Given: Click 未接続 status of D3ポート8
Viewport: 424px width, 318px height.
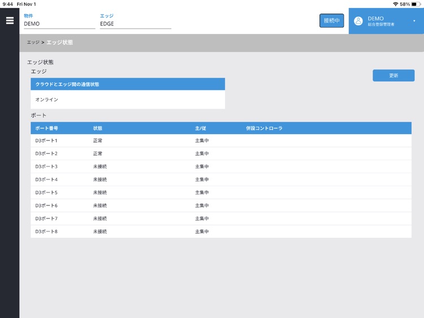Looking at the screenshot, I should [x=99, y=231].
